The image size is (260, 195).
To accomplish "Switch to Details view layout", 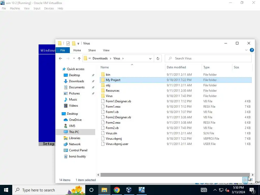I will coord(246,180).
